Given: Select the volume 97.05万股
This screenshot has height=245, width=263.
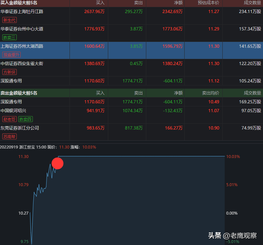Looking at the screenshot, I should pyautogui.click(x=251, y=111).
